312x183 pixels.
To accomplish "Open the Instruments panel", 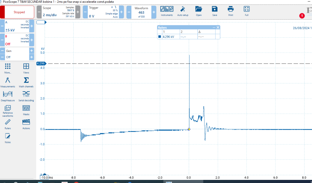I will (167, 11).
